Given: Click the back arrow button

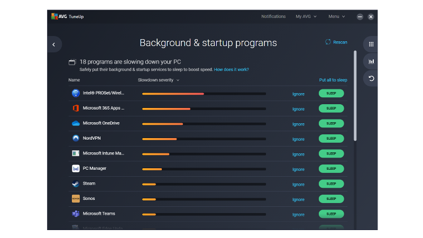Looking at the screenshot, I should pyautogui.click(x=54, y=44).
